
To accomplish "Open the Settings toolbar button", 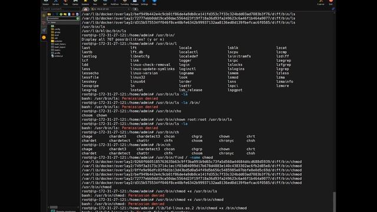I will (144, 2).
